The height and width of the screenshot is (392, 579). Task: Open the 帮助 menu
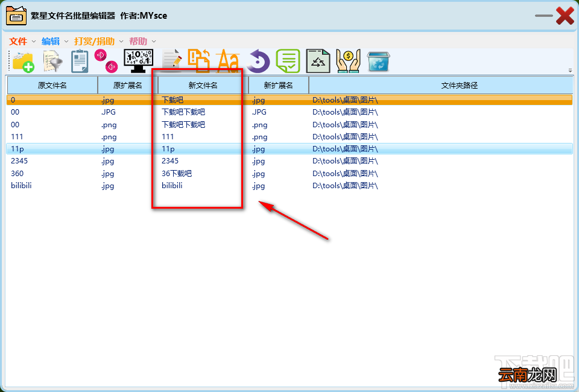tap(138, 42)
